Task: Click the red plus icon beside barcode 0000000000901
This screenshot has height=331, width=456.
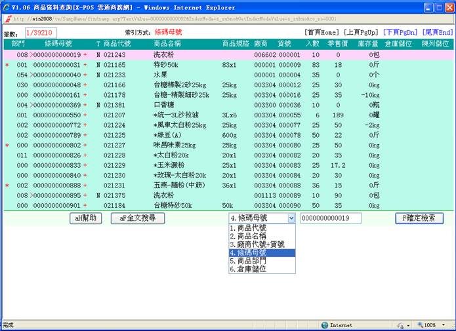Action: [x=85, y=205]
